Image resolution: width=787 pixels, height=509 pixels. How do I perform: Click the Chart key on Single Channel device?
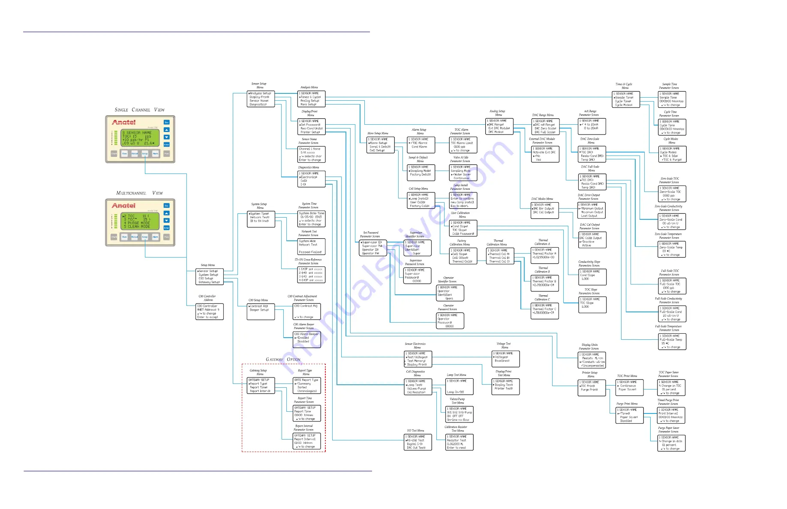coord(114,153)
